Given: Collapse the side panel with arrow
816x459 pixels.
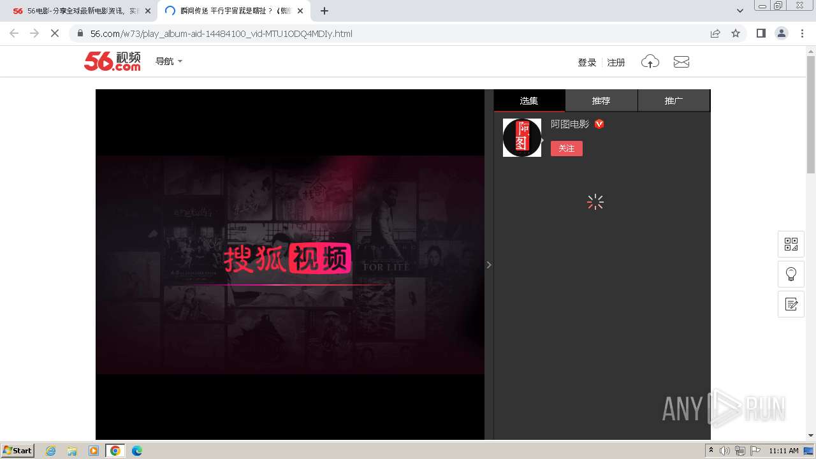Looking at the screenshot, I should pyautogui.click(x=489, y=265).
